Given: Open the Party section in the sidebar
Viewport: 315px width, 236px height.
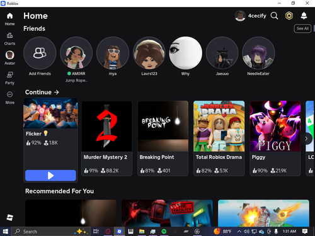Looking at the screenshot, I should pos(9,78).
